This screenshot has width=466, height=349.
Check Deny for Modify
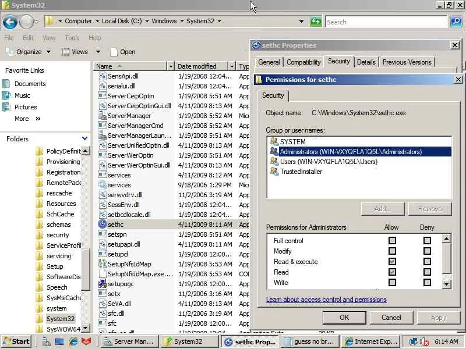tap(427, 251)
